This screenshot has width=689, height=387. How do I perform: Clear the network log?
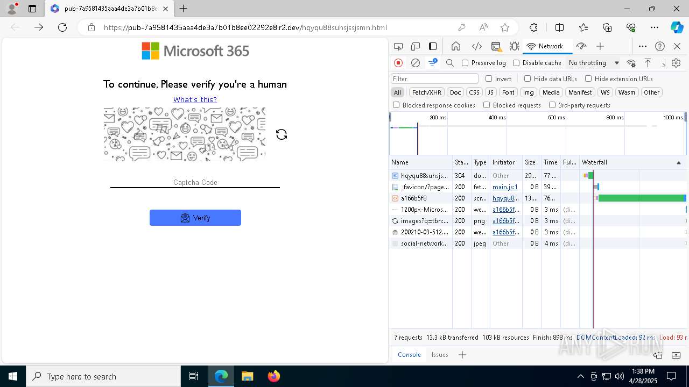[x=416, y=63]
